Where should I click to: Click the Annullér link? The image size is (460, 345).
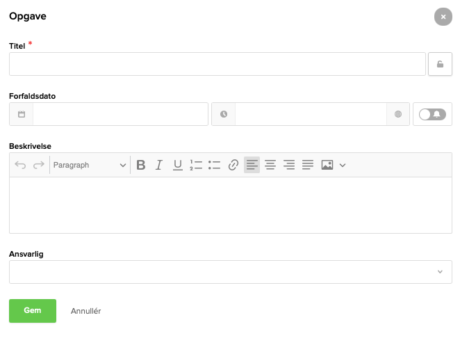pos(86,311)
